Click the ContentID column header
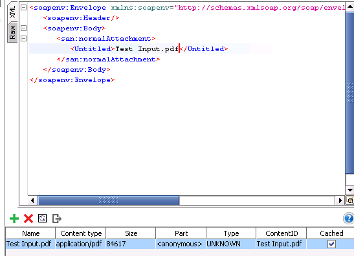The image size is (354, 256). (282, 233)
